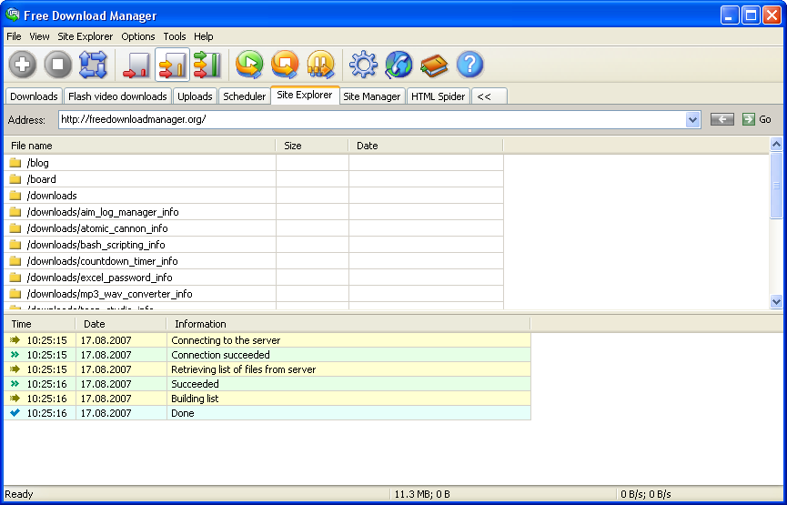Click the '11.3 MB; 0 B' status text
787x505 pixels.
pos(422,494)
